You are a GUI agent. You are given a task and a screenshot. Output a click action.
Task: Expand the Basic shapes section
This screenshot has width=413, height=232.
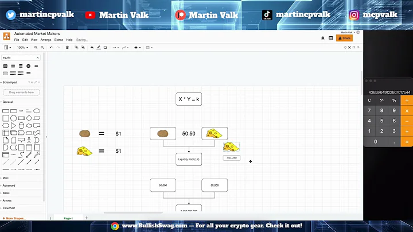(x=5, y=193)
